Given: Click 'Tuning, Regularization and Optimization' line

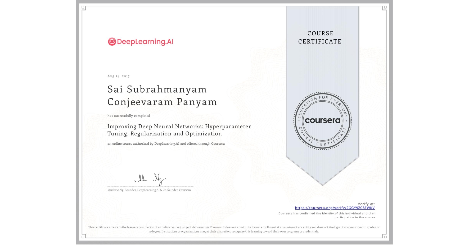Looking at the screenshot, I should 165,134.
